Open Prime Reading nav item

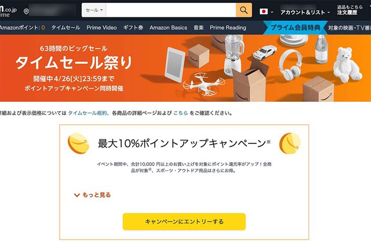click(228, 28)
